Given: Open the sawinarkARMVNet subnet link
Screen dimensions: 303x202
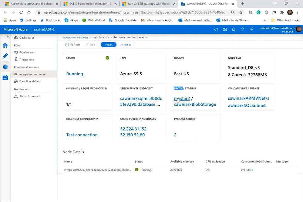Looking at the screenshot, I should click(x=248, y=102).
